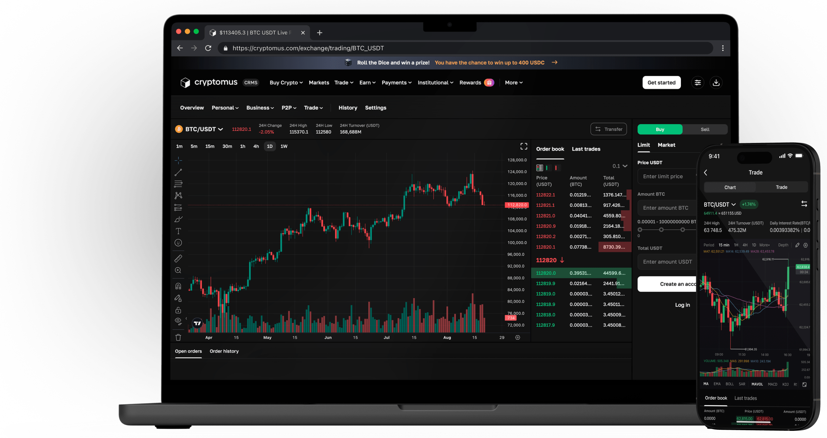The height and width of the screenshot is (438, 827).
Task: Hide all drawings with the eye toggle
Action: pos(178,321)
